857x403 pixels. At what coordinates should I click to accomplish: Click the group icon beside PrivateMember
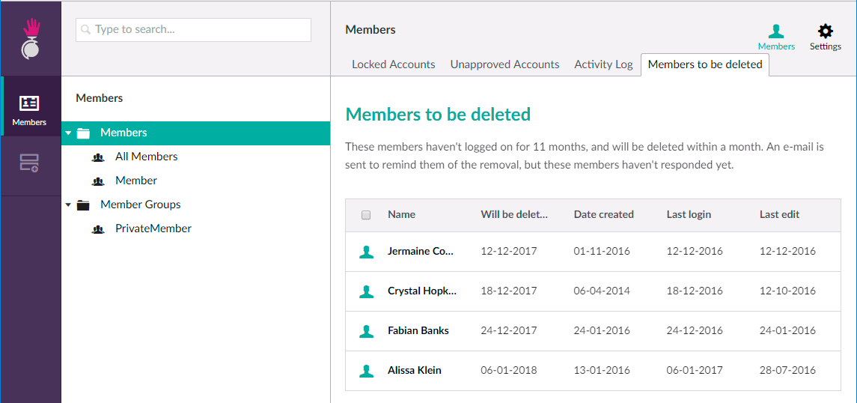(98, 229)
